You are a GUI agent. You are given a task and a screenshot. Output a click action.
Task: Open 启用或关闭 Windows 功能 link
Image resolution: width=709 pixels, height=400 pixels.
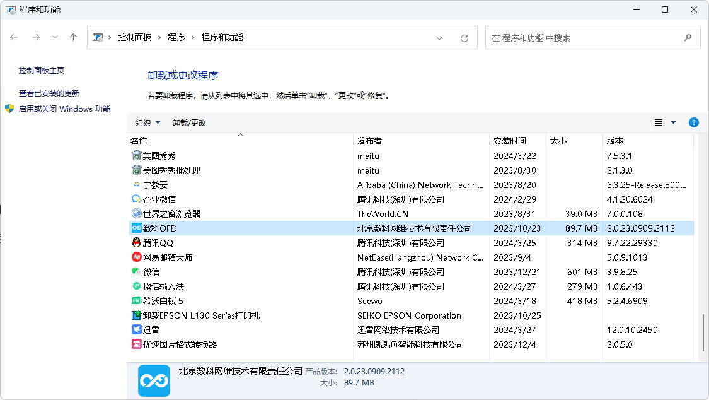[x=64, y=109]
